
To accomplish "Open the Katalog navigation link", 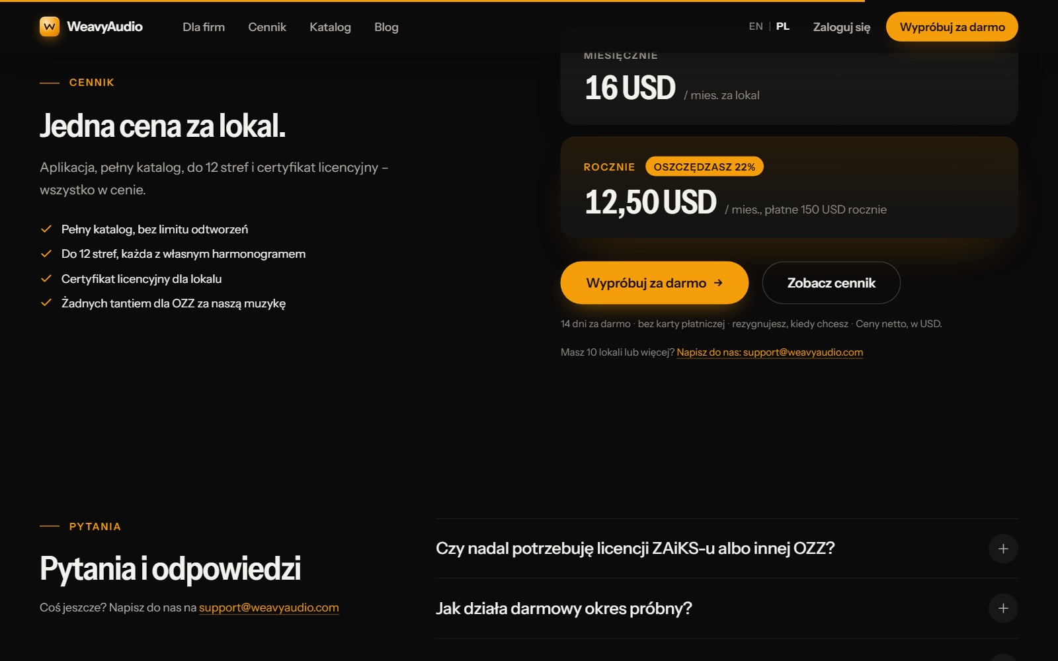I will tap(330, 27).
